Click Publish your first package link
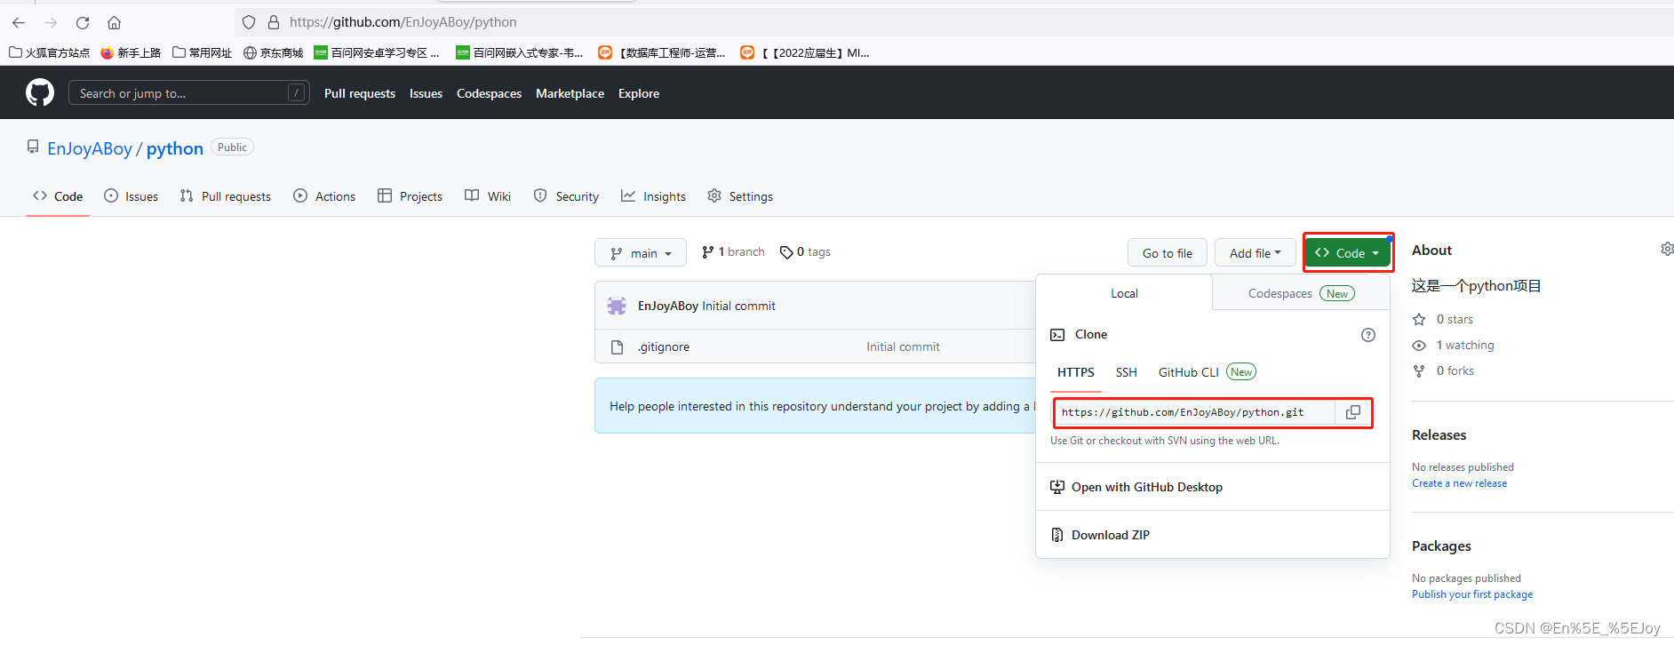This screenshot has height=645, width=1674. [x=1472, y=594]
